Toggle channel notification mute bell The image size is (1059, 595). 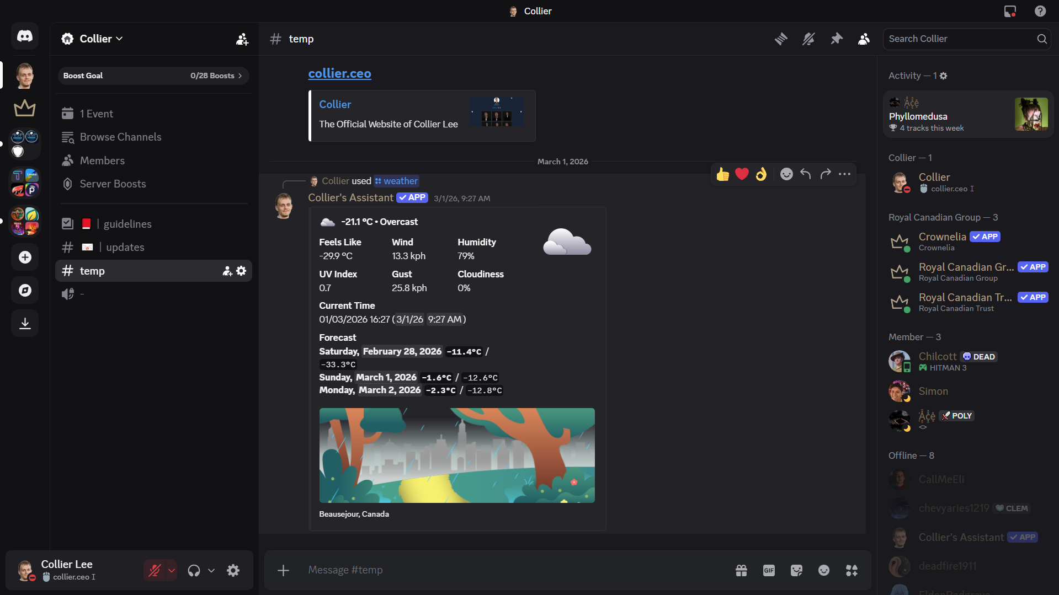pyautogui.click(x=808, y=39)
